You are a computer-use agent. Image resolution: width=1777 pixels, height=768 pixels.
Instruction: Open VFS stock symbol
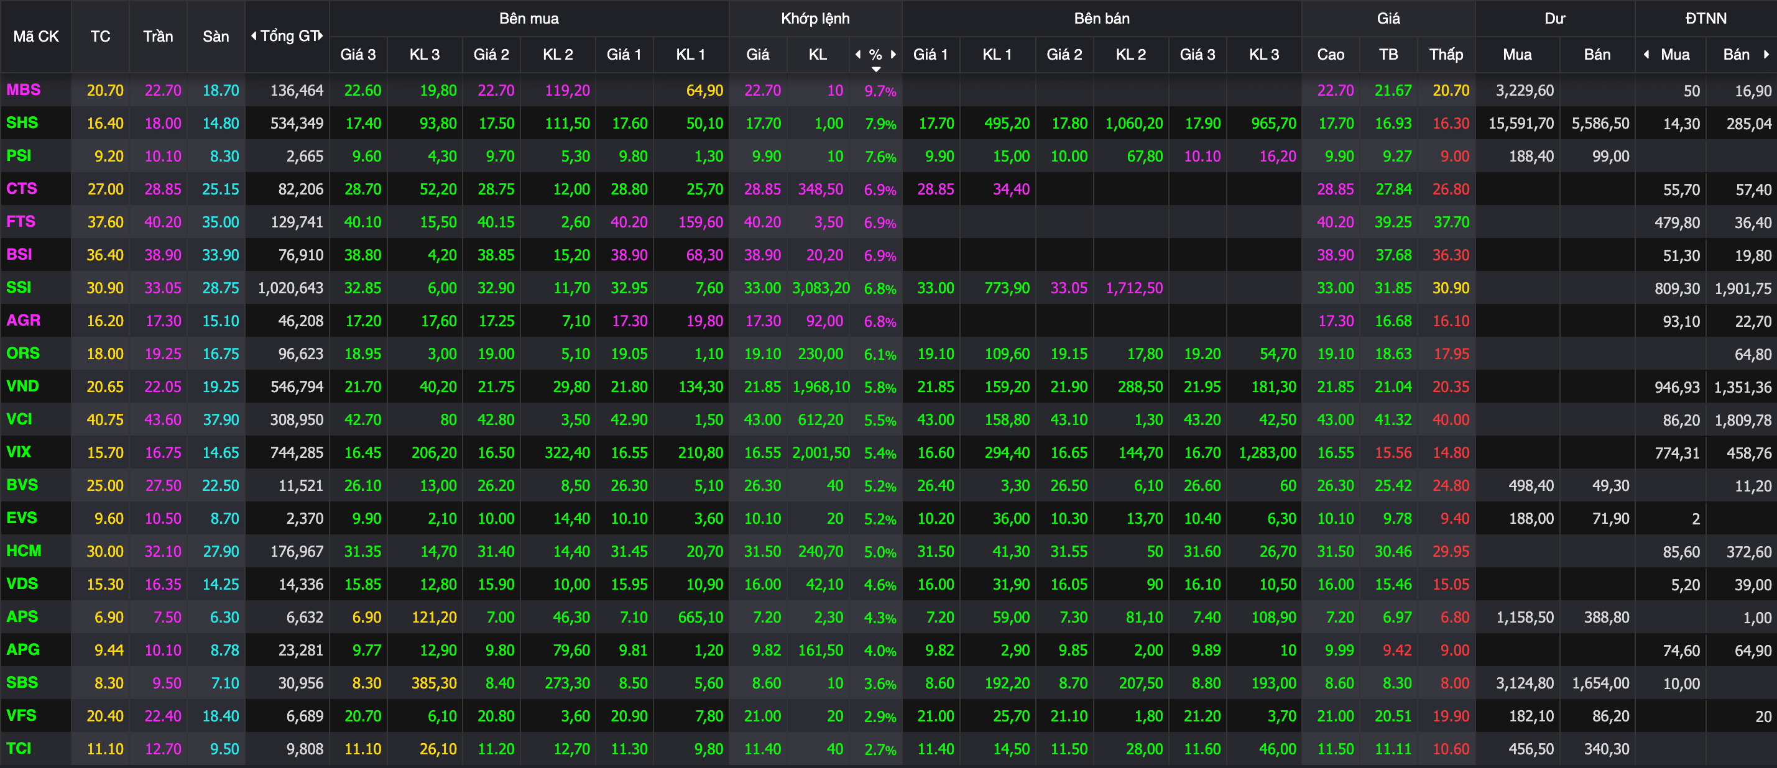pyautogui.click(x=21, y=716)
